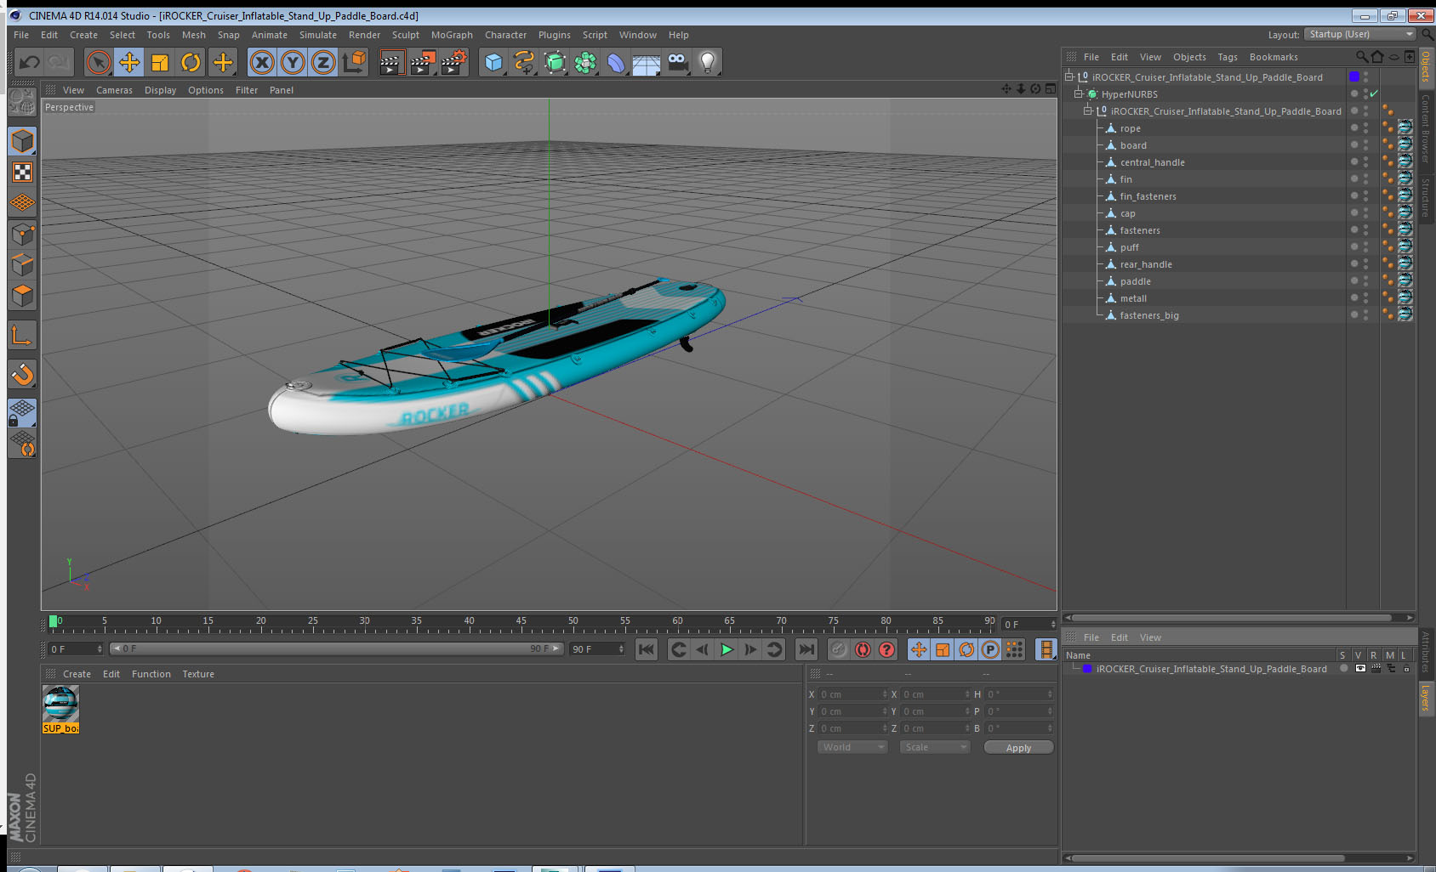Viewport: 1436px width, 872px height.
Task: Toggle the X axis lock
Action: tap(262, 62)
